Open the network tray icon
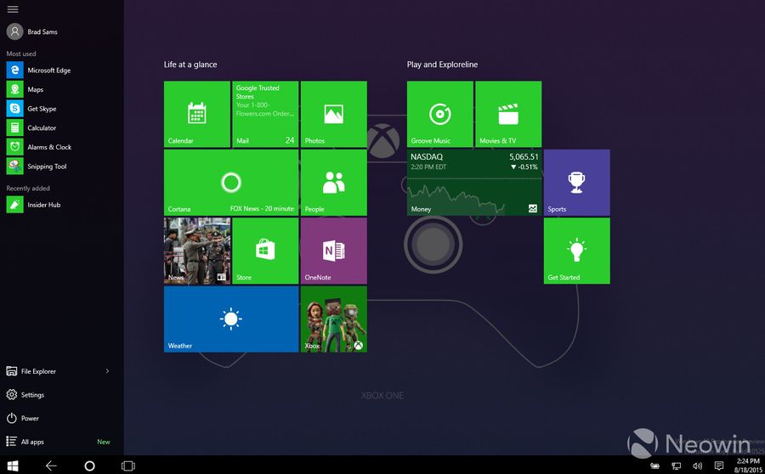Image resolution: width=765 pixels, height=474 pixels. pos(677,466)
